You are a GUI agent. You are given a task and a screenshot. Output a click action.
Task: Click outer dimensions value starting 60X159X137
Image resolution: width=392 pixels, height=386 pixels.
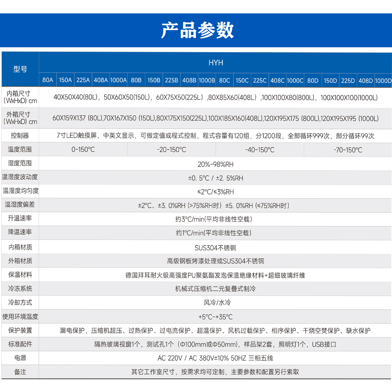215,118
